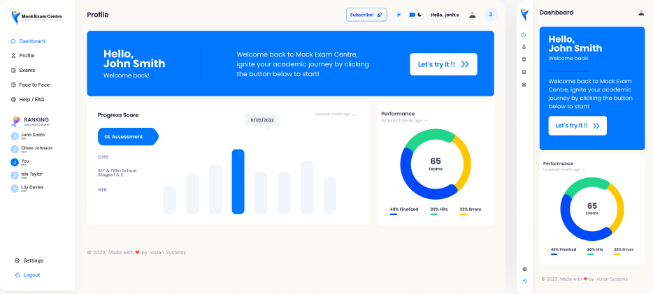Click the logout icon in the collapsed sidebar
This screenshot has height=294, width=653.
[x=524, y=280]
